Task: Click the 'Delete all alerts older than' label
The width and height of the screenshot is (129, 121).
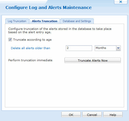Action: 30,48
